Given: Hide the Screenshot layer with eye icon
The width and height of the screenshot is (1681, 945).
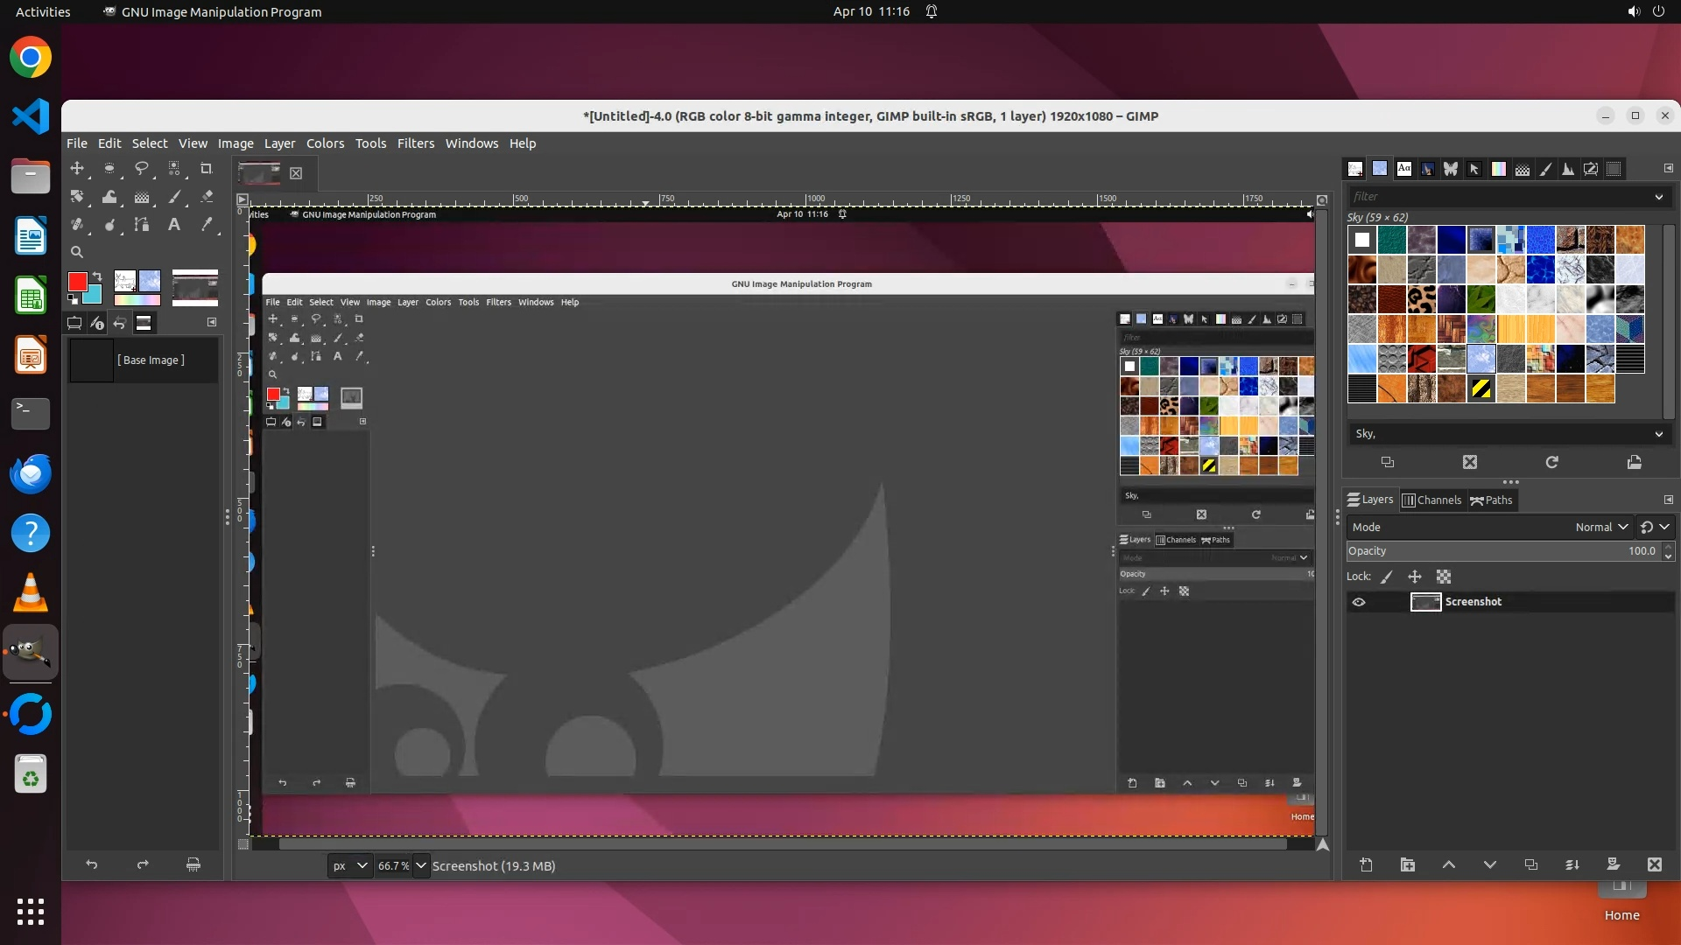Looking at the screenshot, I should point(1359,602).
